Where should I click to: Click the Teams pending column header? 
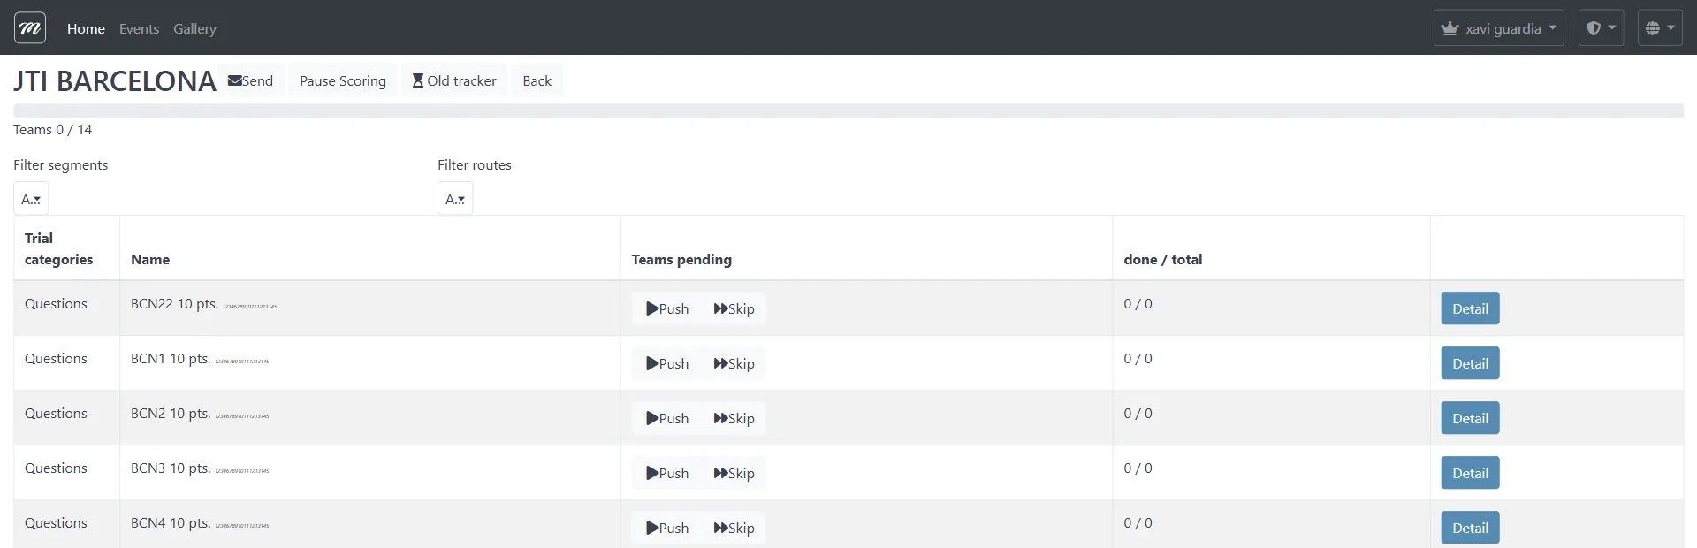coord(681,259)
